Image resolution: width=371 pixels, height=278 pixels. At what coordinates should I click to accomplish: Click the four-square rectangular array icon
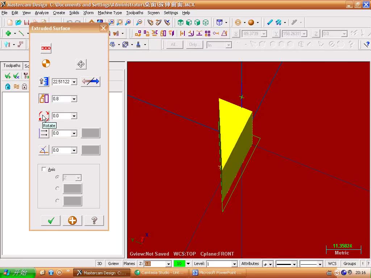click(x=208, y=33)
